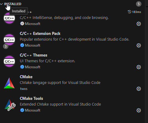Click the C/C++ IntelliSense extension icon
148x123 pixels.
[x=9, y=18]
